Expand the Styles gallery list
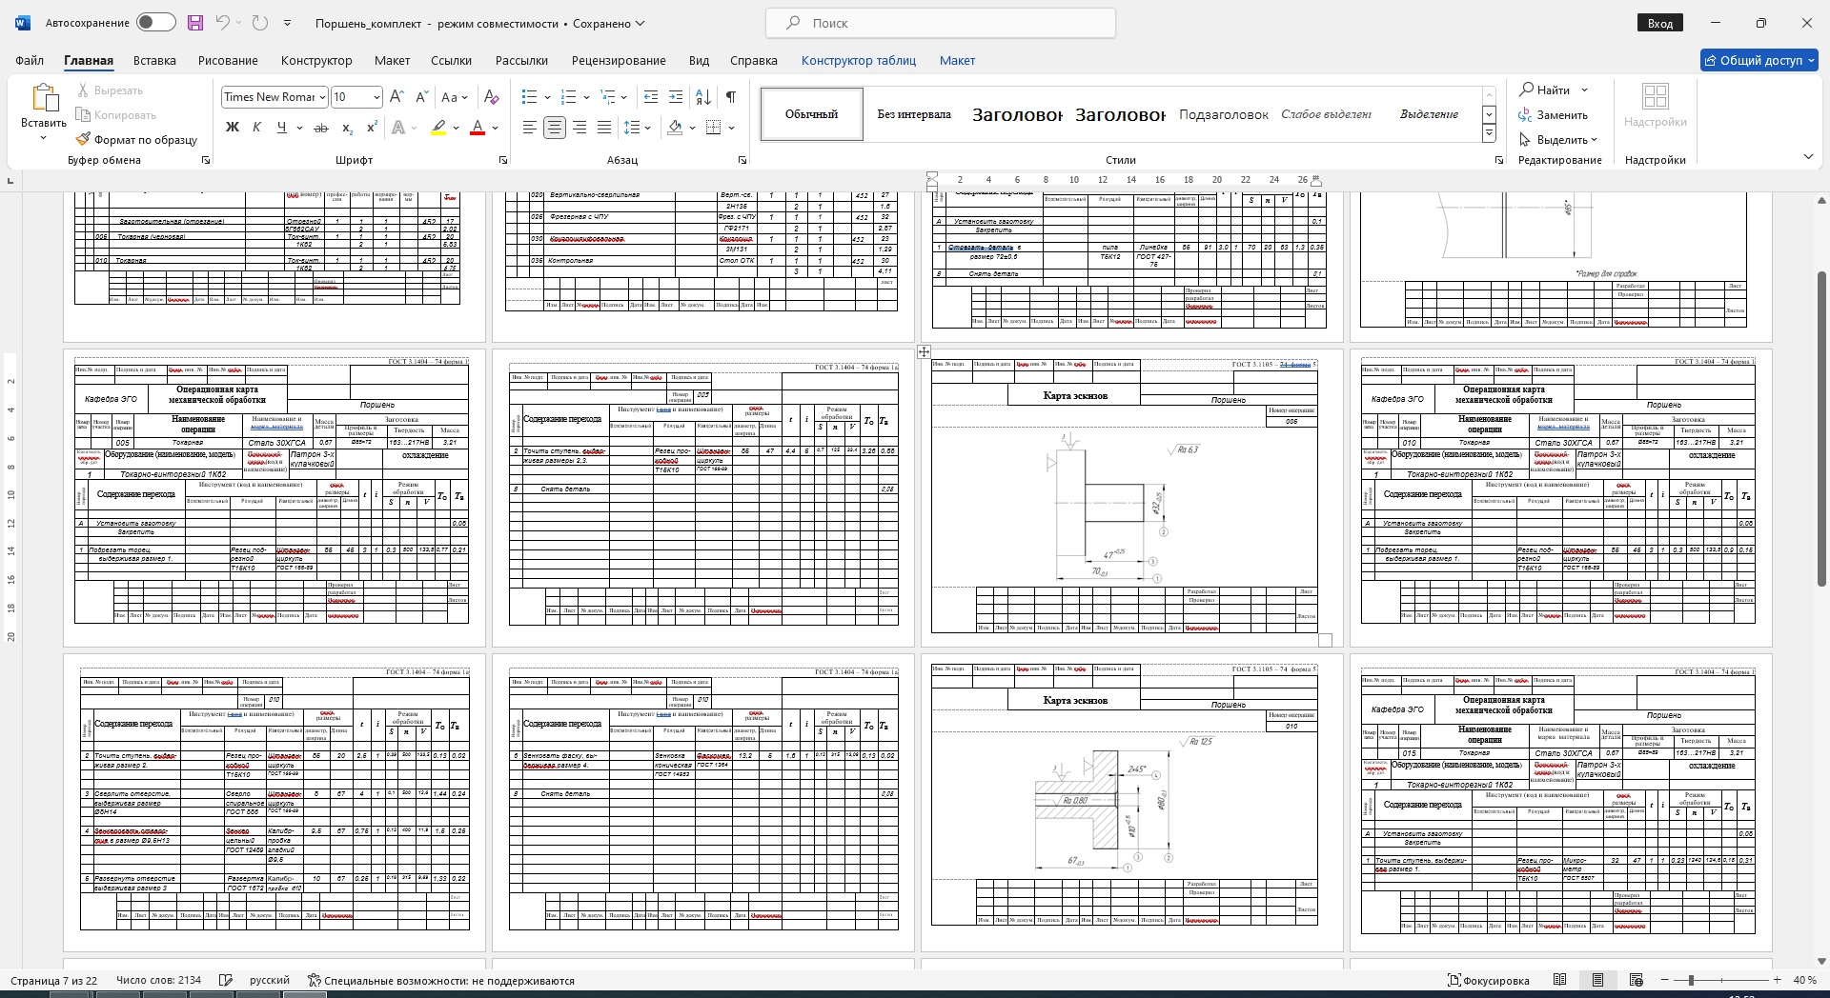The height and width of the screenshot is (998, 1830). [x=1489, y=134]
